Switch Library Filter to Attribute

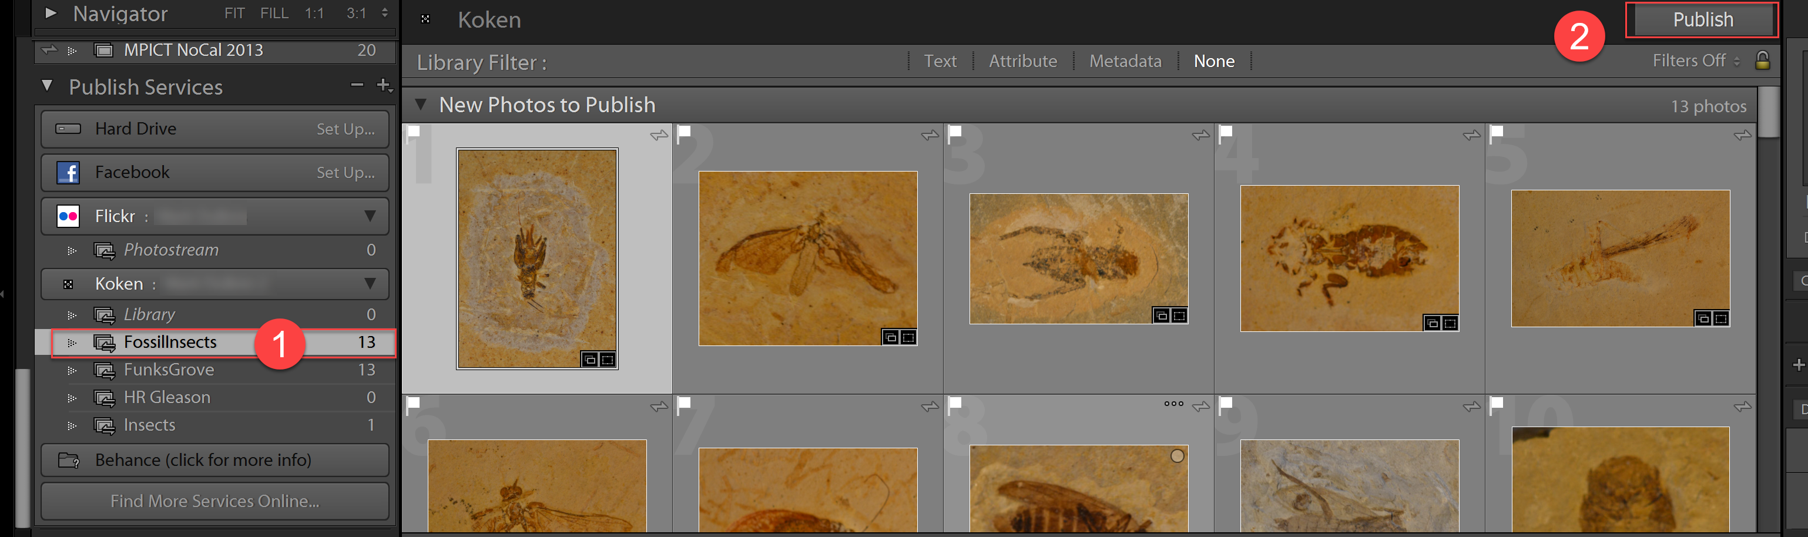tap(1022, 62)
